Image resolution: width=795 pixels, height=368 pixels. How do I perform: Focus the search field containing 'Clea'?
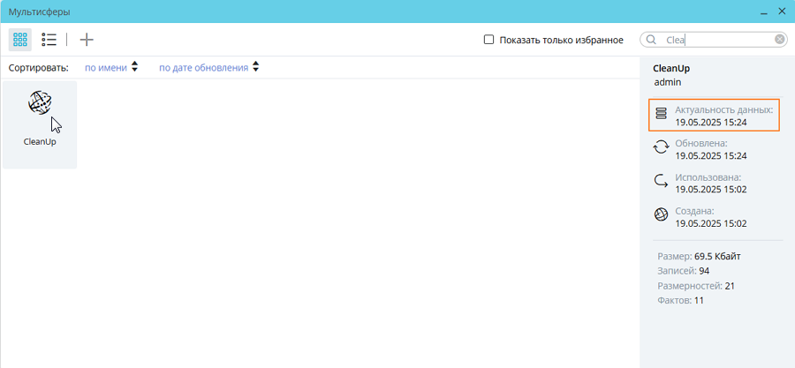coord(715,40)
